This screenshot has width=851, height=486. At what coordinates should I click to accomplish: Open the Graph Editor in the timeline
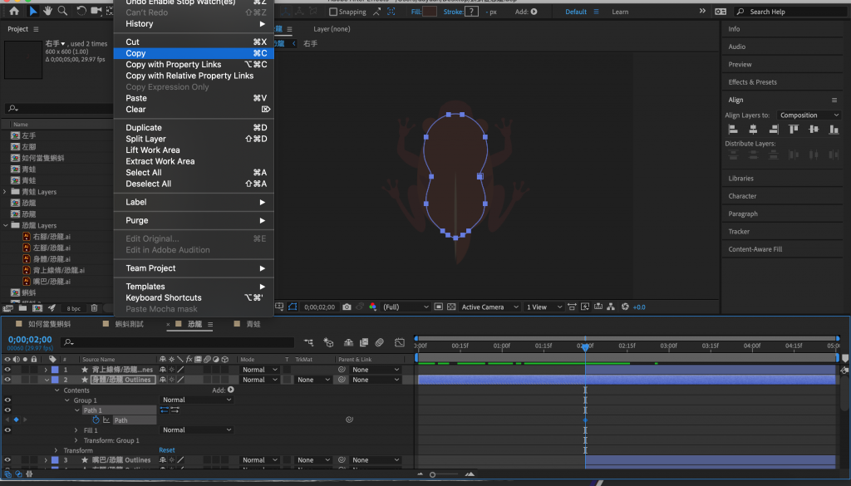click(x=399, y=342)
